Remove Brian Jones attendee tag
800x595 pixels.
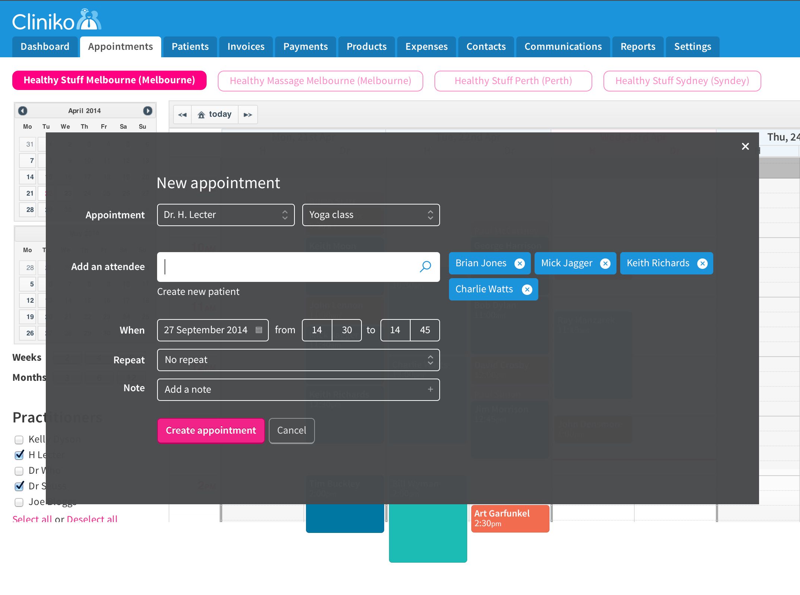pyautogui.click(x=519, y=264)
